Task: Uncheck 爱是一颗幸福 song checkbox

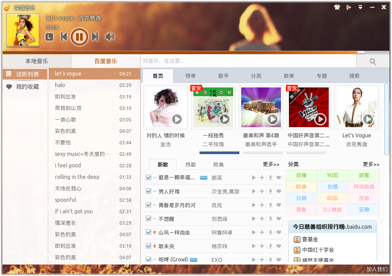Action: point(149,178)
